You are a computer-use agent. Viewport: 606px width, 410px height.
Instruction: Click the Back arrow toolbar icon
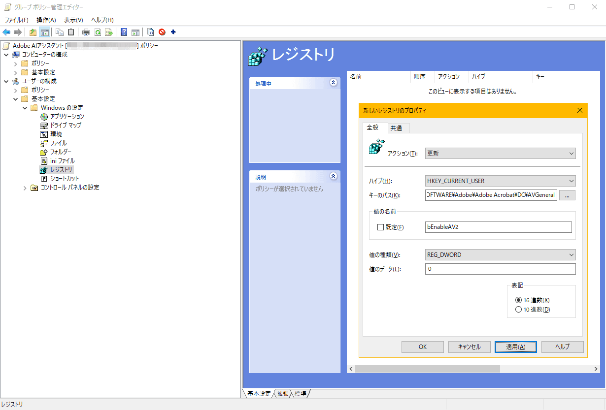point(6,32)
